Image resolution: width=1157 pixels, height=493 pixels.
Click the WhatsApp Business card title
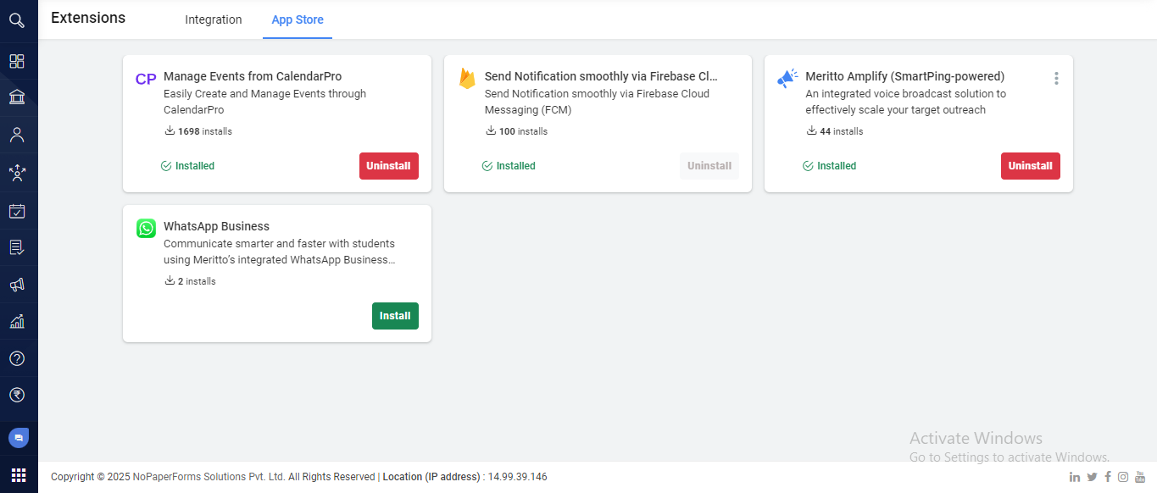point(216,226)
